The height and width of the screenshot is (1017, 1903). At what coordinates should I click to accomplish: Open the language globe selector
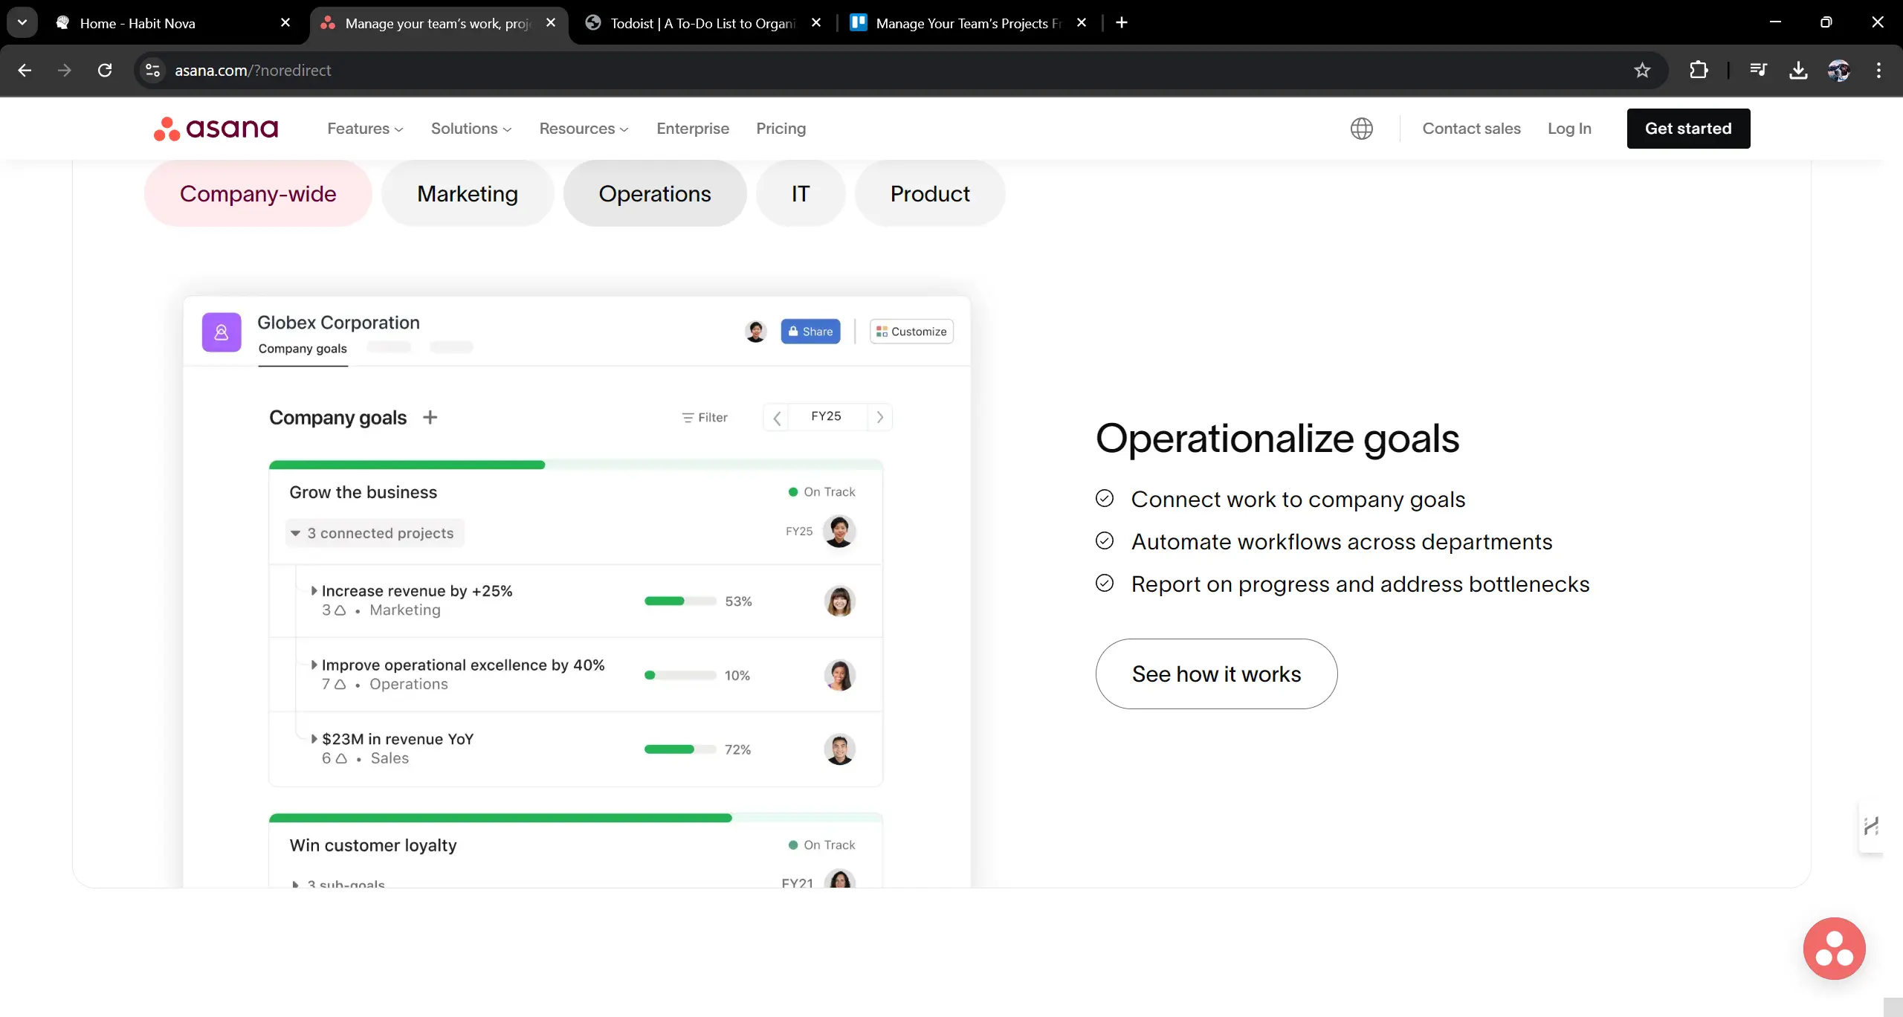1361,129
